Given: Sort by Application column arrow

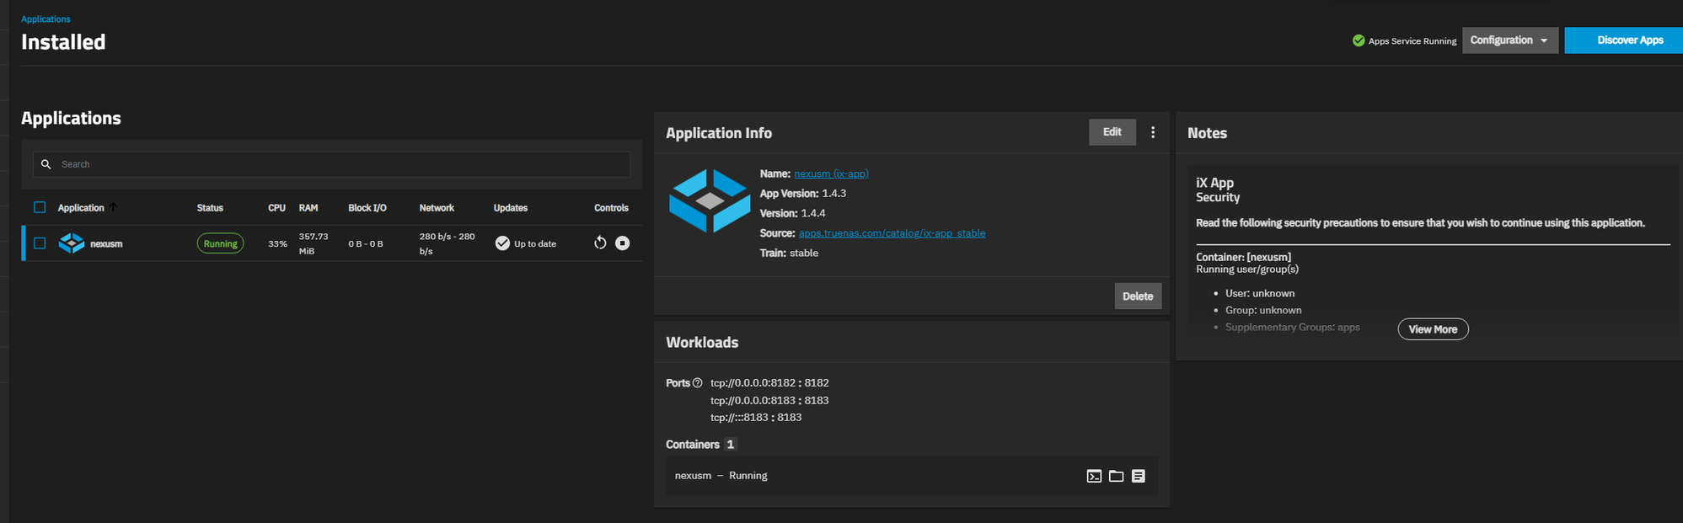Looking at the screenshot, I should [x=113, y=207].
